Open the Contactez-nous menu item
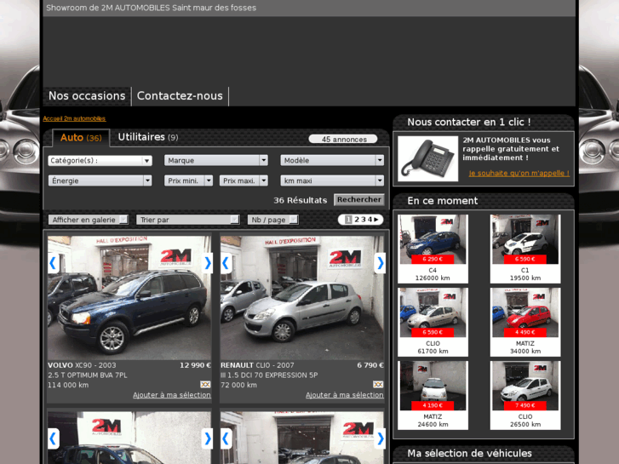This screenshot has height=464, width=619. click(180, 96)
